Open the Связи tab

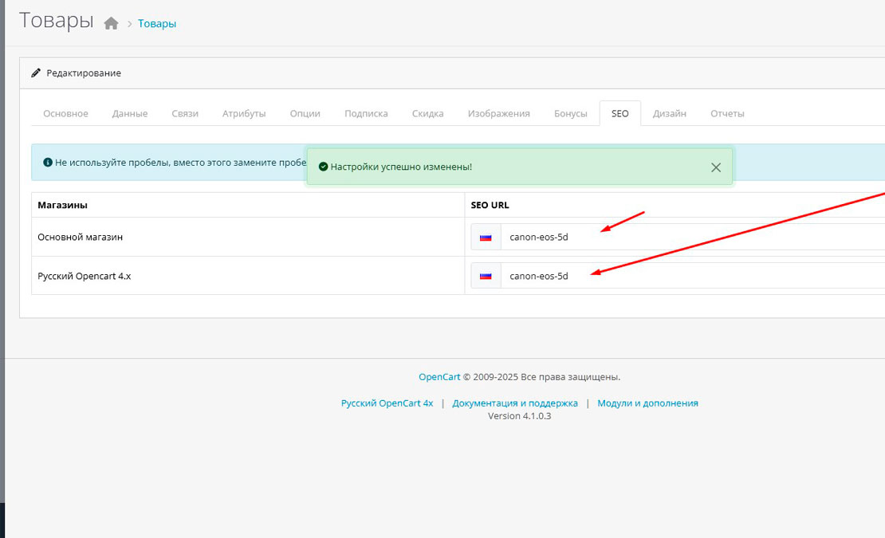coord(185,113)
